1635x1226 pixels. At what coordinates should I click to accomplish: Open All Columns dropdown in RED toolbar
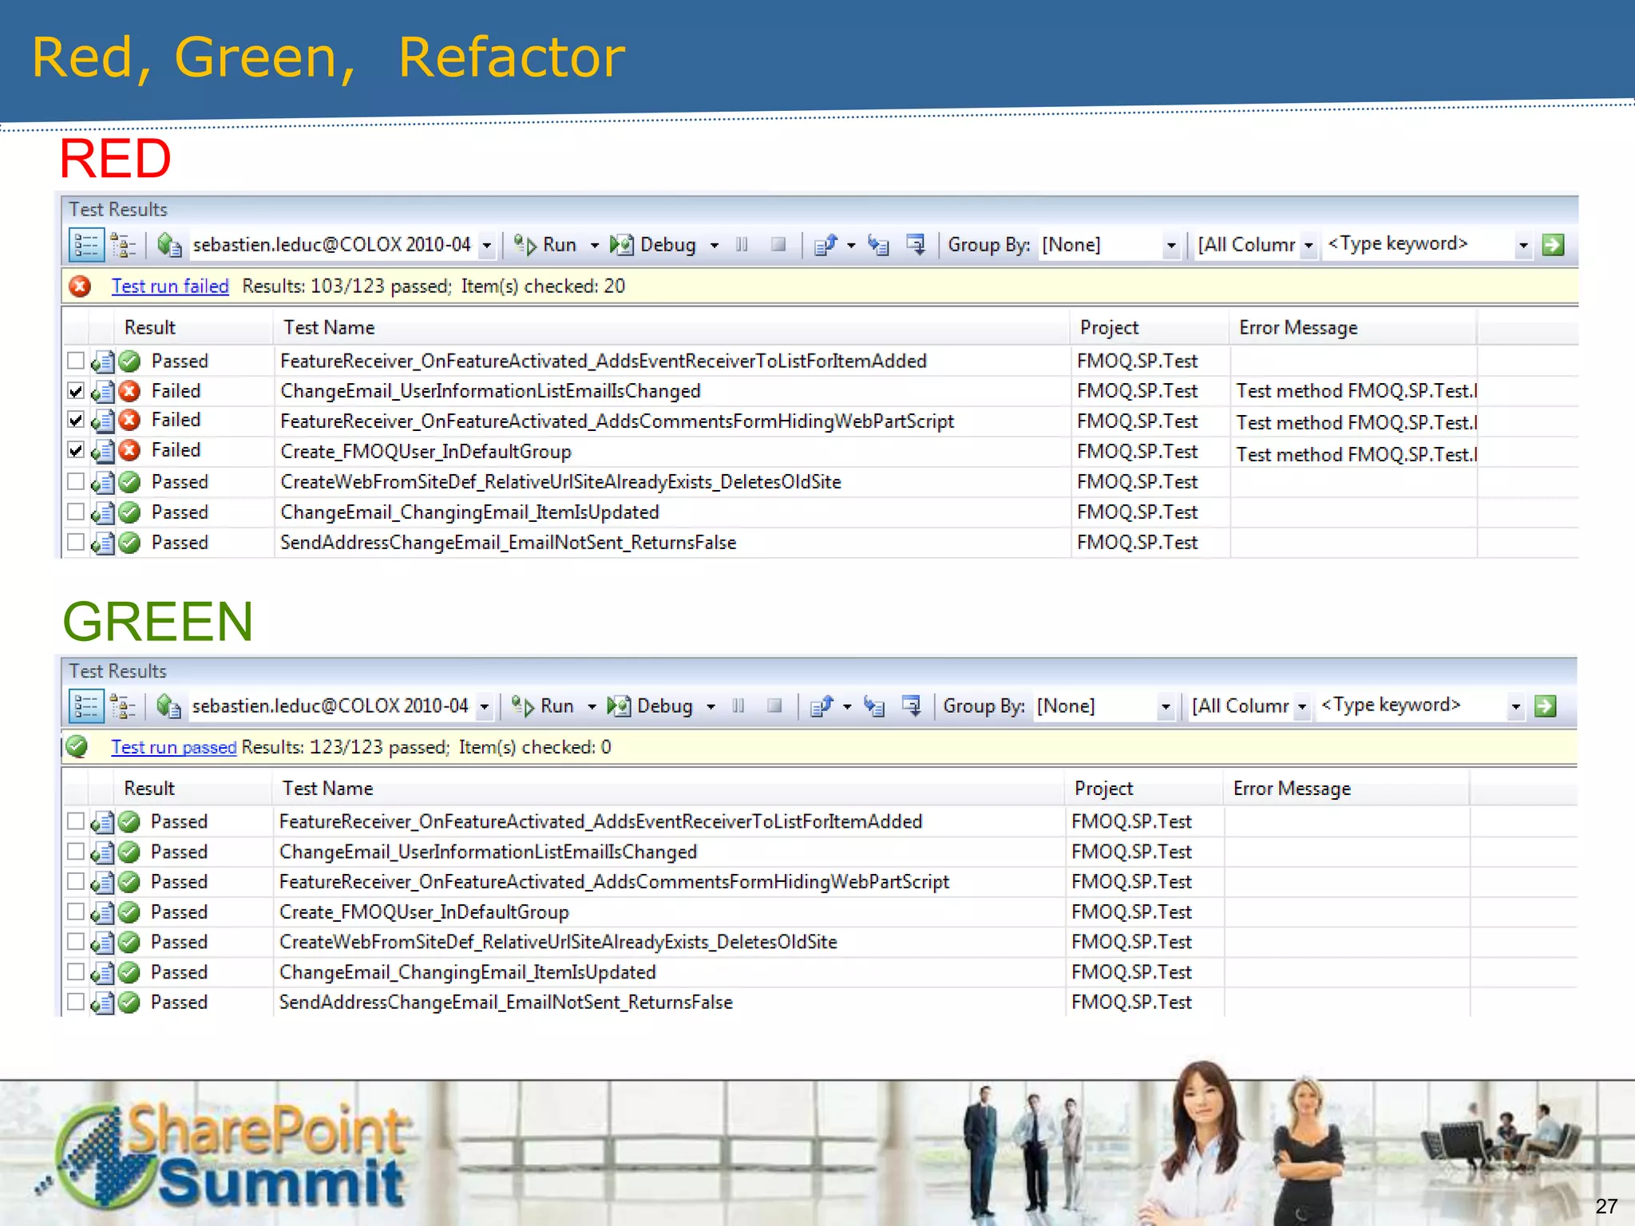coord(1308,246)
